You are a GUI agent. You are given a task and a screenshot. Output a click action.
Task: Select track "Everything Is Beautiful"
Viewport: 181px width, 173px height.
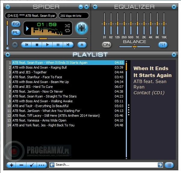click(68, 106)
